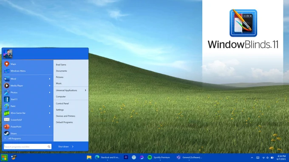Open the purple round taskbar app icon

pyautogui.click(x=142, y=157)
